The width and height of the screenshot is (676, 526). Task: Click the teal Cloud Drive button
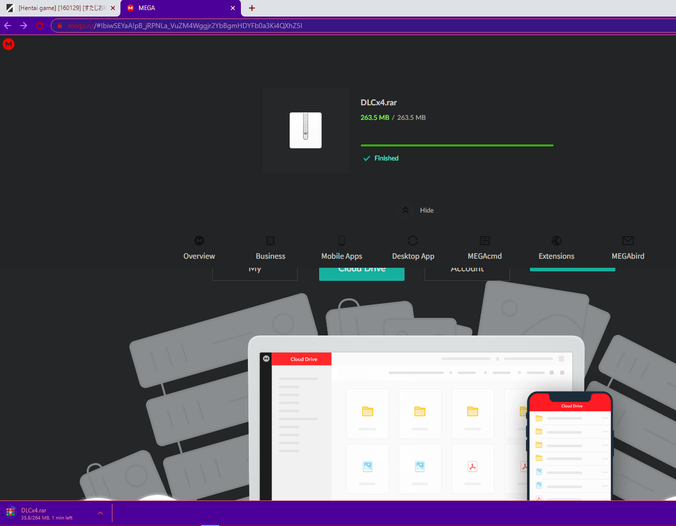(x=362, y=274)
